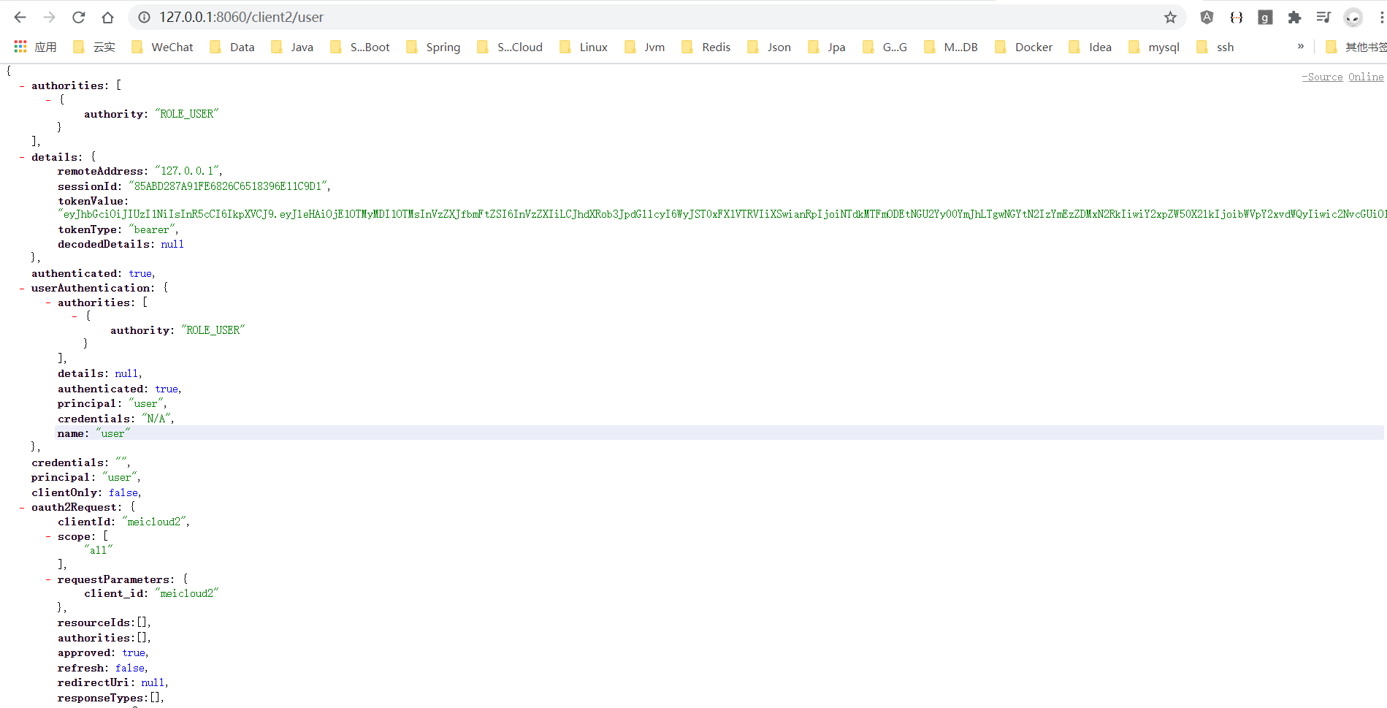Open the Idea bookmark folder
1387x708 pixels.
click(x=1090, y=47)
